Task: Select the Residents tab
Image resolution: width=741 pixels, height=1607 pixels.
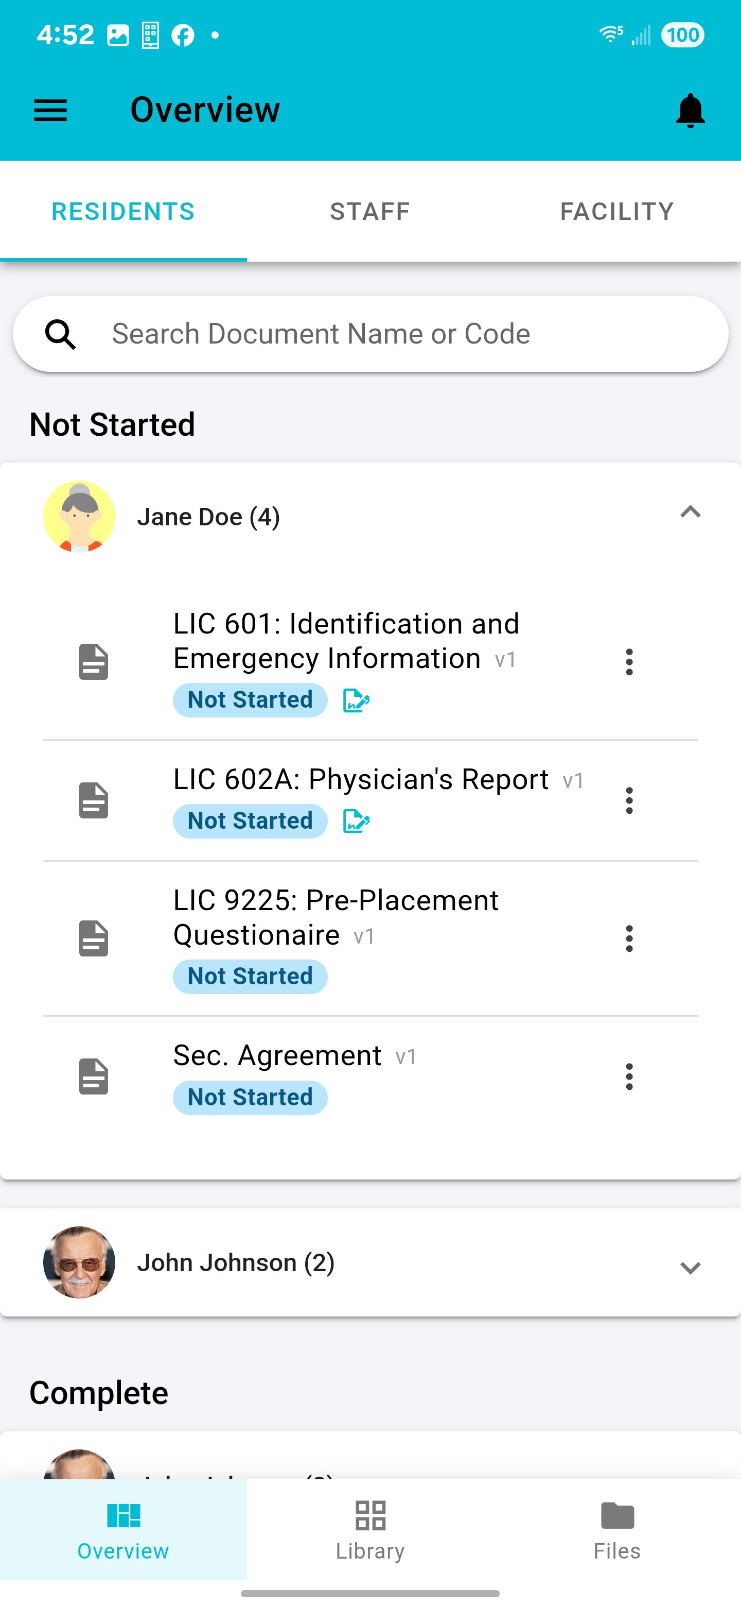Action: [123, 212]
